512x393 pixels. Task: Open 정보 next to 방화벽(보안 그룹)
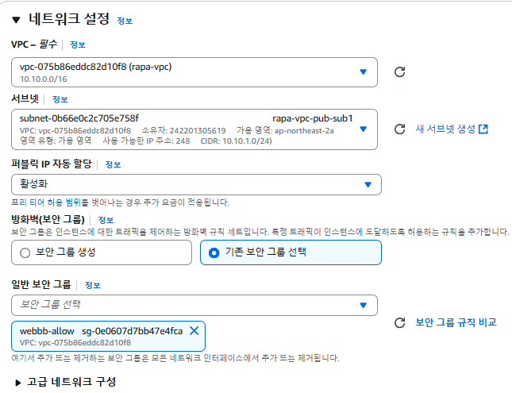point(106,220)
